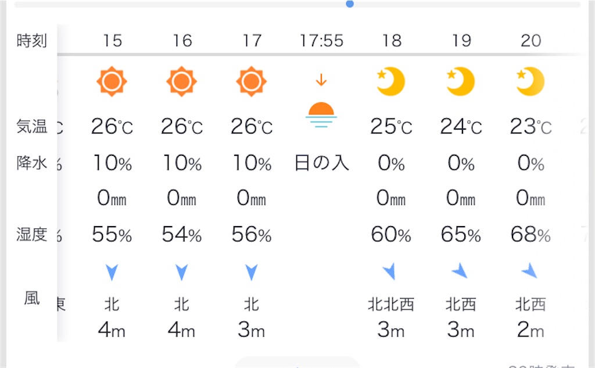The height and width of the screenshot is (368, 595).
Task: Click the 時刻 row label
Action: tap(32, 41)
